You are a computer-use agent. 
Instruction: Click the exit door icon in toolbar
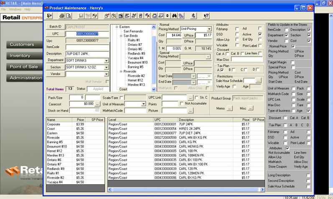[49, 16]
